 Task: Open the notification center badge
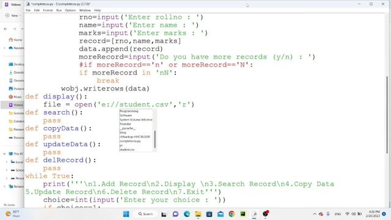pos(384,214)
